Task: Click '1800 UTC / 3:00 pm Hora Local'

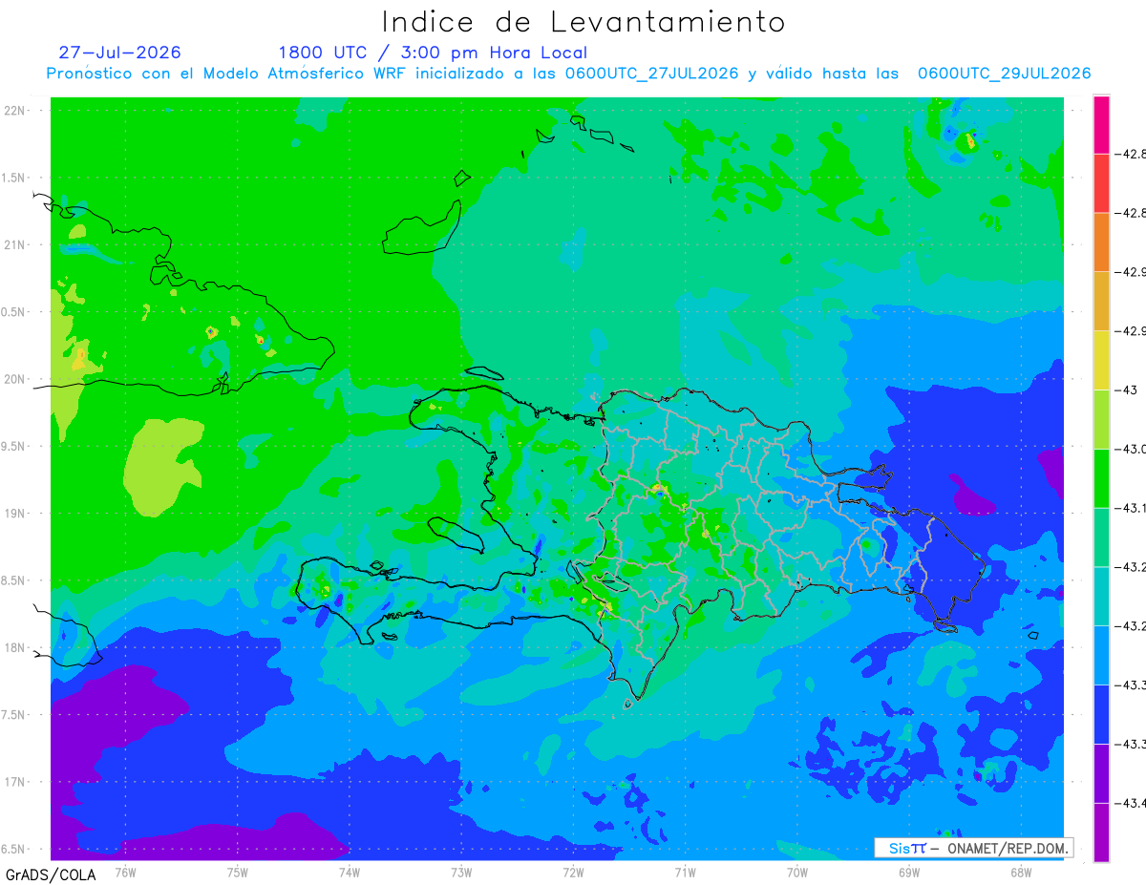Action: pos(433,53)
